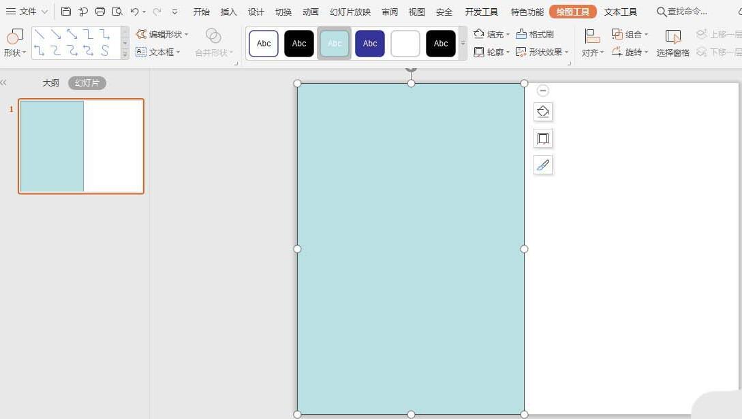This screenshot has height=419, width=742.
Task: Switch panel to Outline (大纲) view
Action: [x=51, y=83]
